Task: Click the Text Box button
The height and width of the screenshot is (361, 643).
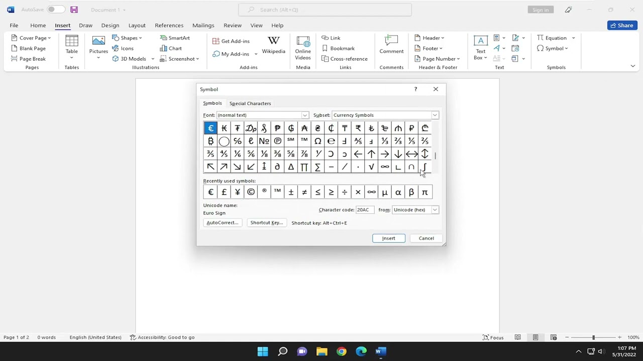Action: [x=480, y=48]
